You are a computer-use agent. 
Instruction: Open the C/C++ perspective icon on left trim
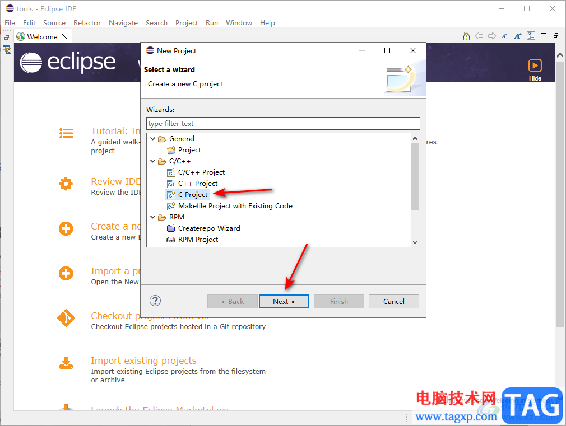[x=7, y=49]
